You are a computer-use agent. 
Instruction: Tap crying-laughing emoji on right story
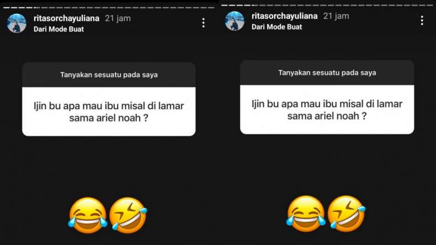tap(306, 214)
